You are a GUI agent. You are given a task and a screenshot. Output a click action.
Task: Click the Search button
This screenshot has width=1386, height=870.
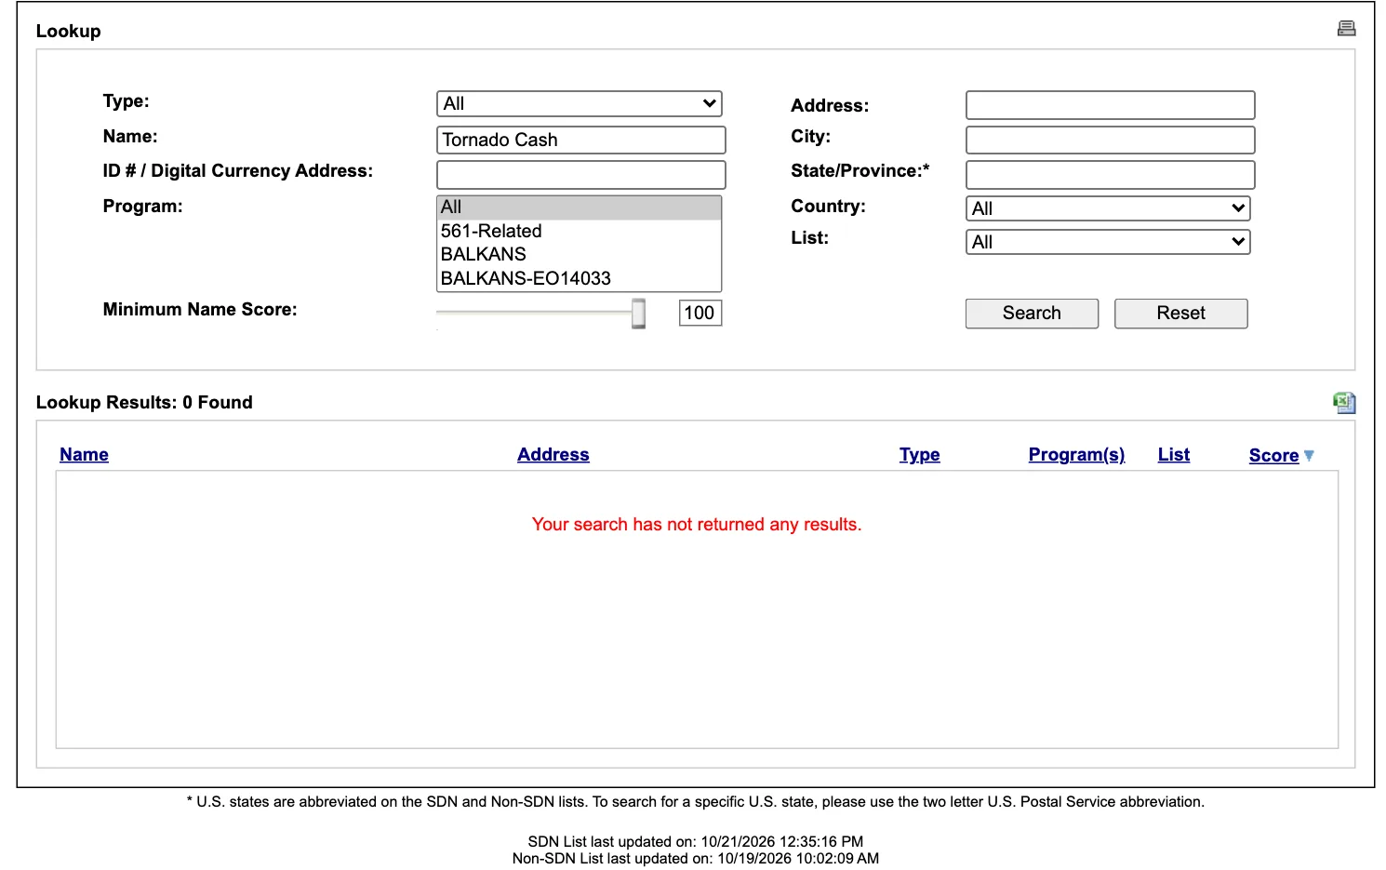[x=1032, y=314]
